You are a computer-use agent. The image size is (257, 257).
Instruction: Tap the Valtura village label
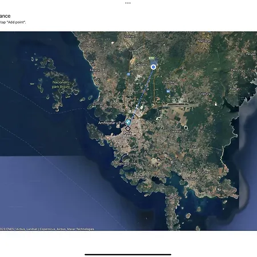(206, 94)
